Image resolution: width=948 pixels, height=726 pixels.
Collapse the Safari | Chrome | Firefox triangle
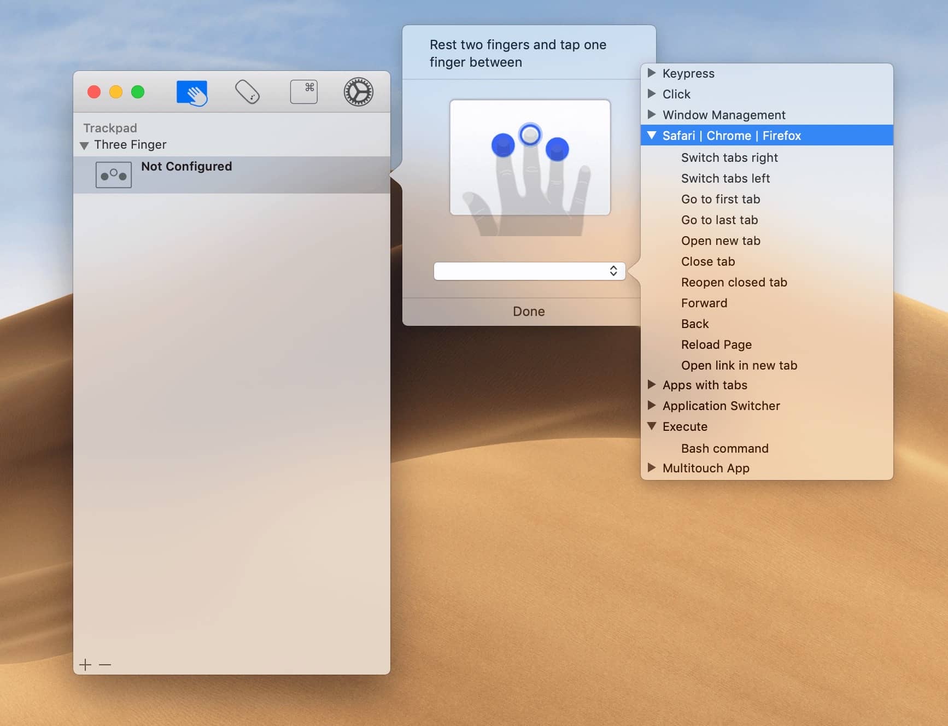coord(652,135)
